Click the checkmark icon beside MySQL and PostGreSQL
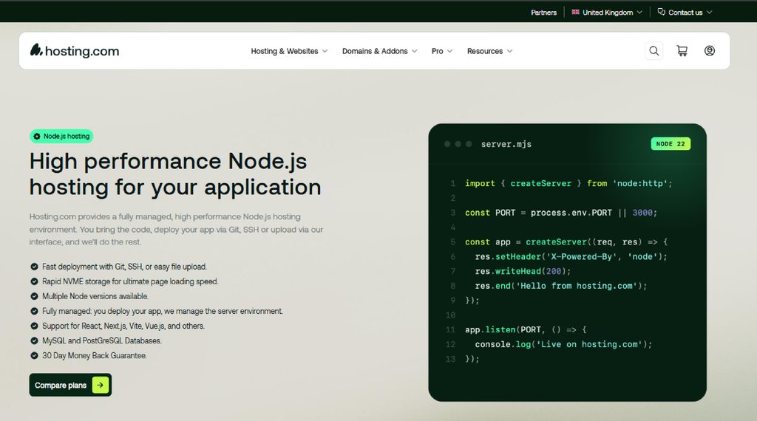Viewport: 757px width, 421px height. (34, 340)
